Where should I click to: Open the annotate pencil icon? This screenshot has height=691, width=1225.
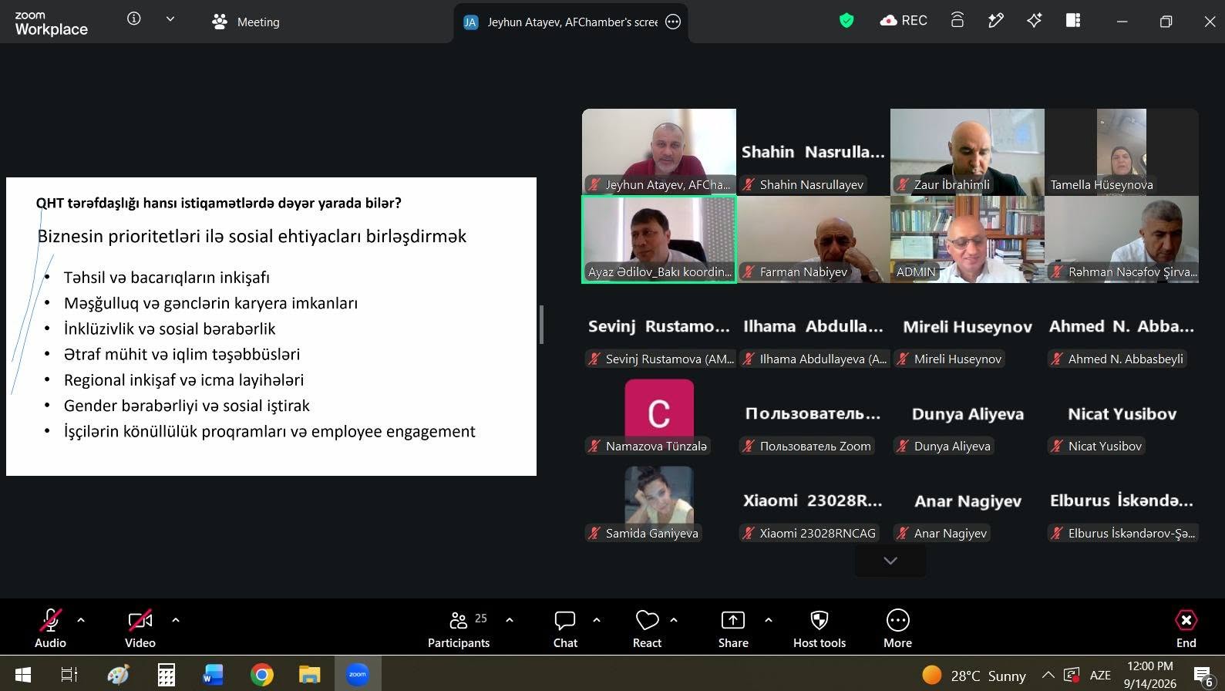coord(995,21)
